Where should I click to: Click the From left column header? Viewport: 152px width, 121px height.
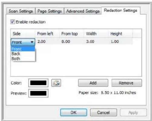[x=47, y=34]
